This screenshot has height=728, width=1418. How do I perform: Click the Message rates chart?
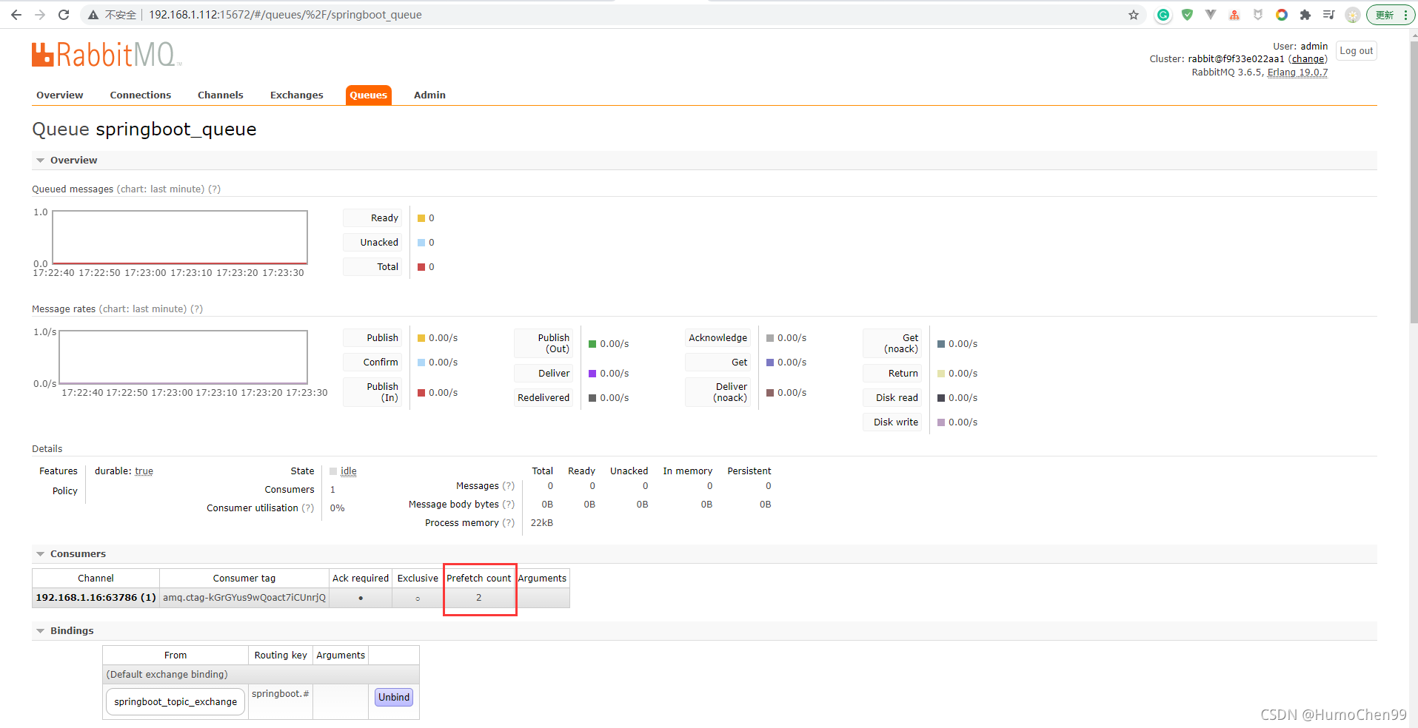coord(183,357)
